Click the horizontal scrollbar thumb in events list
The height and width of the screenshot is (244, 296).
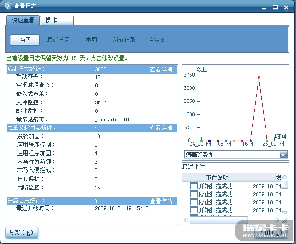pyautogui.click(x=219, y=220)
